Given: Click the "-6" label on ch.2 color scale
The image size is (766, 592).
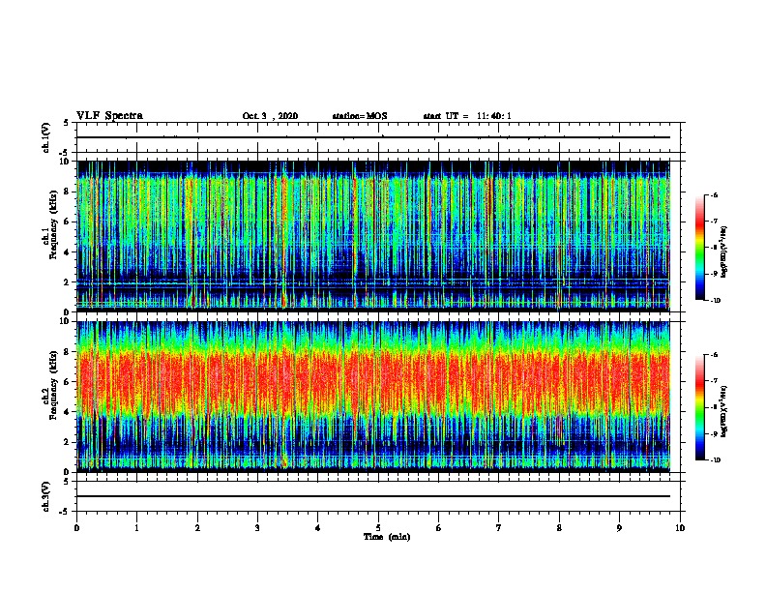Looking at the screenshot, I should click(714, 355).
